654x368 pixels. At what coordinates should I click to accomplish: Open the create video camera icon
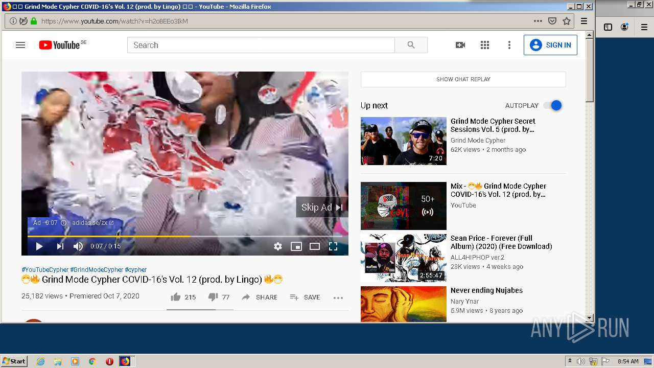460,45
